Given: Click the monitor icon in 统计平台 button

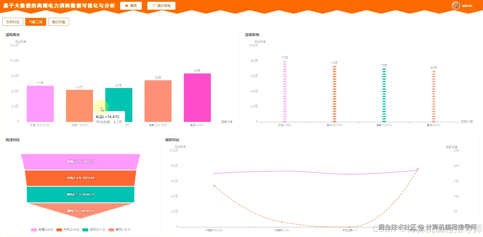Looking at the screenshot, I should pos(154,6).
